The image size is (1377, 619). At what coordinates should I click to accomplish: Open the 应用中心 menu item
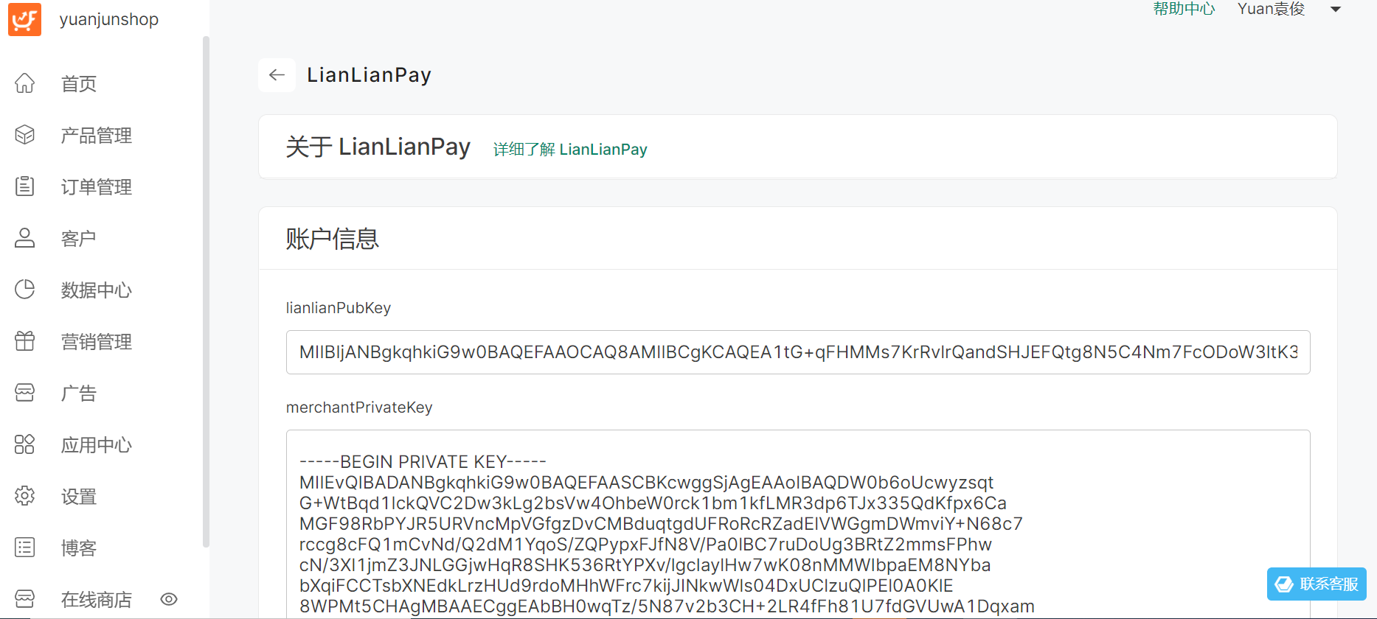[97, 444]
